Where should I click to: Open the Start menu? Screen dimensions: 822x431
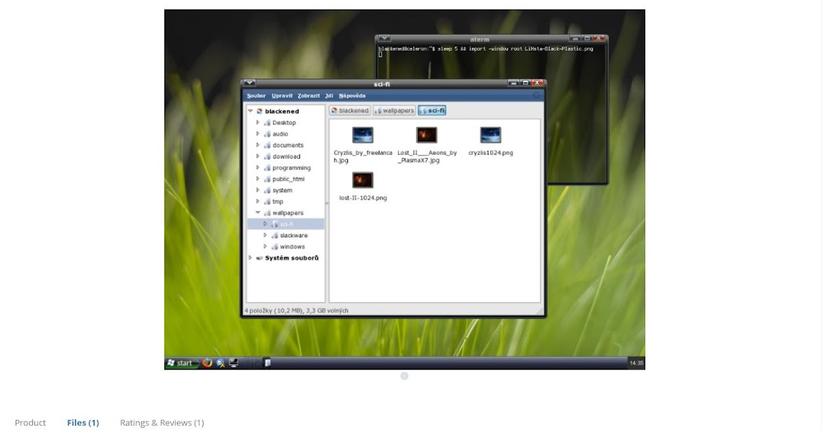click(x=181, y=362)
